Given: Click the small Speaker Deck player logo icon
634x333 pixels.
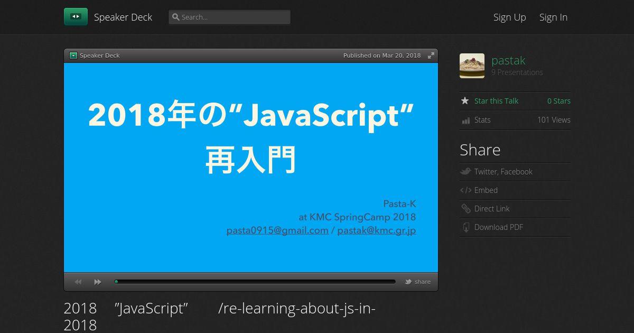Looking at the screenshot, I should (x=73, y=55).
